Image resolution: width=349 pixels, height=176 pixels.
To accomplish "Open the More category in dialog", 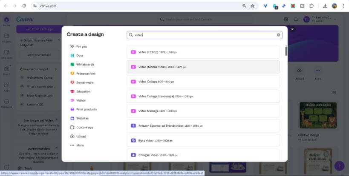I will 77,145.
